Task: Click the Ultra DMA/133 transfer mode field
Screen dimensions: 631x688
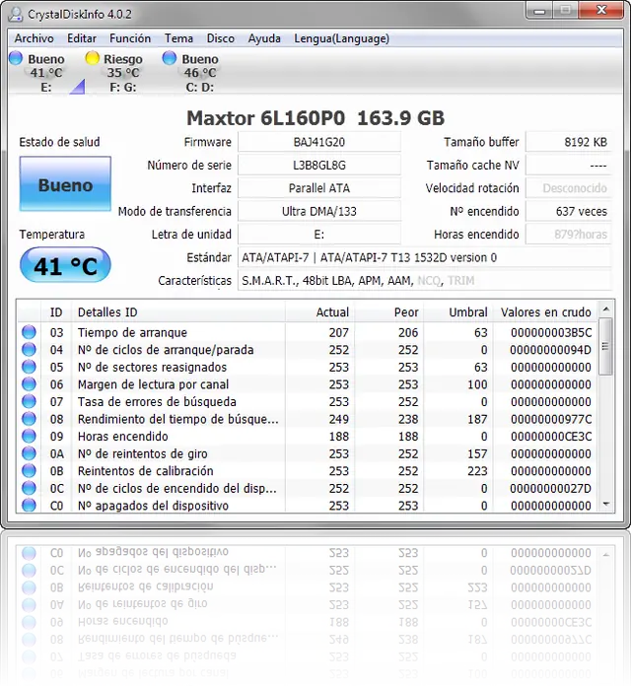Action: click(x=319, y=212)
